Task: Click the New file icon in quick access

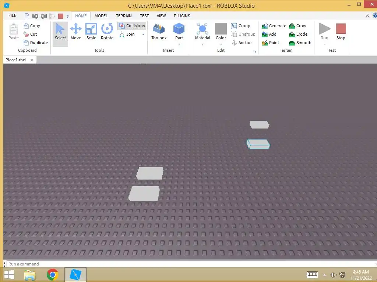Action: (x=27, y=16)
